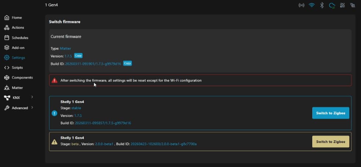This screenshot has width=361, height=167.
Task: Click the stable stage label
Action: (76, 108)
